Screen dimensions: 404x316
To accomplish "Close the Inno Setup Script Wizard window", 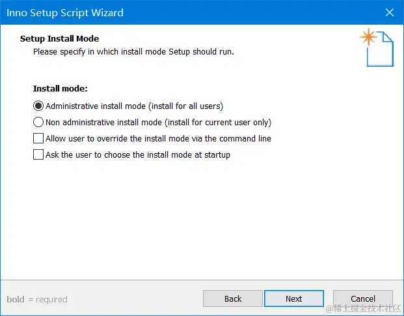I will (x=390, y=12).
